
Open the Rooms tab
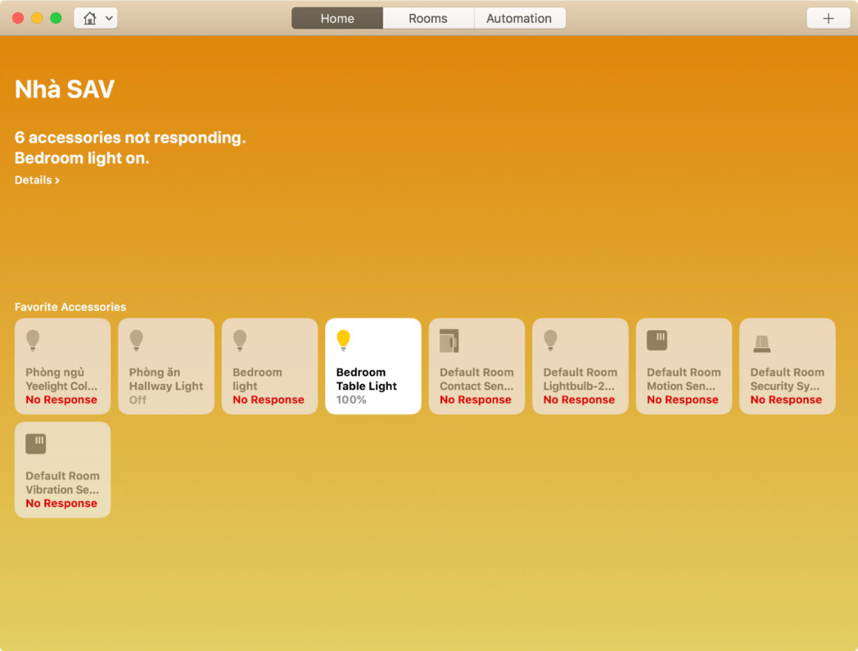click(428, 18)
